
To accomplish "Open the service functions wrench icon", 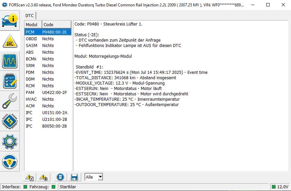I will pos(10,101).
